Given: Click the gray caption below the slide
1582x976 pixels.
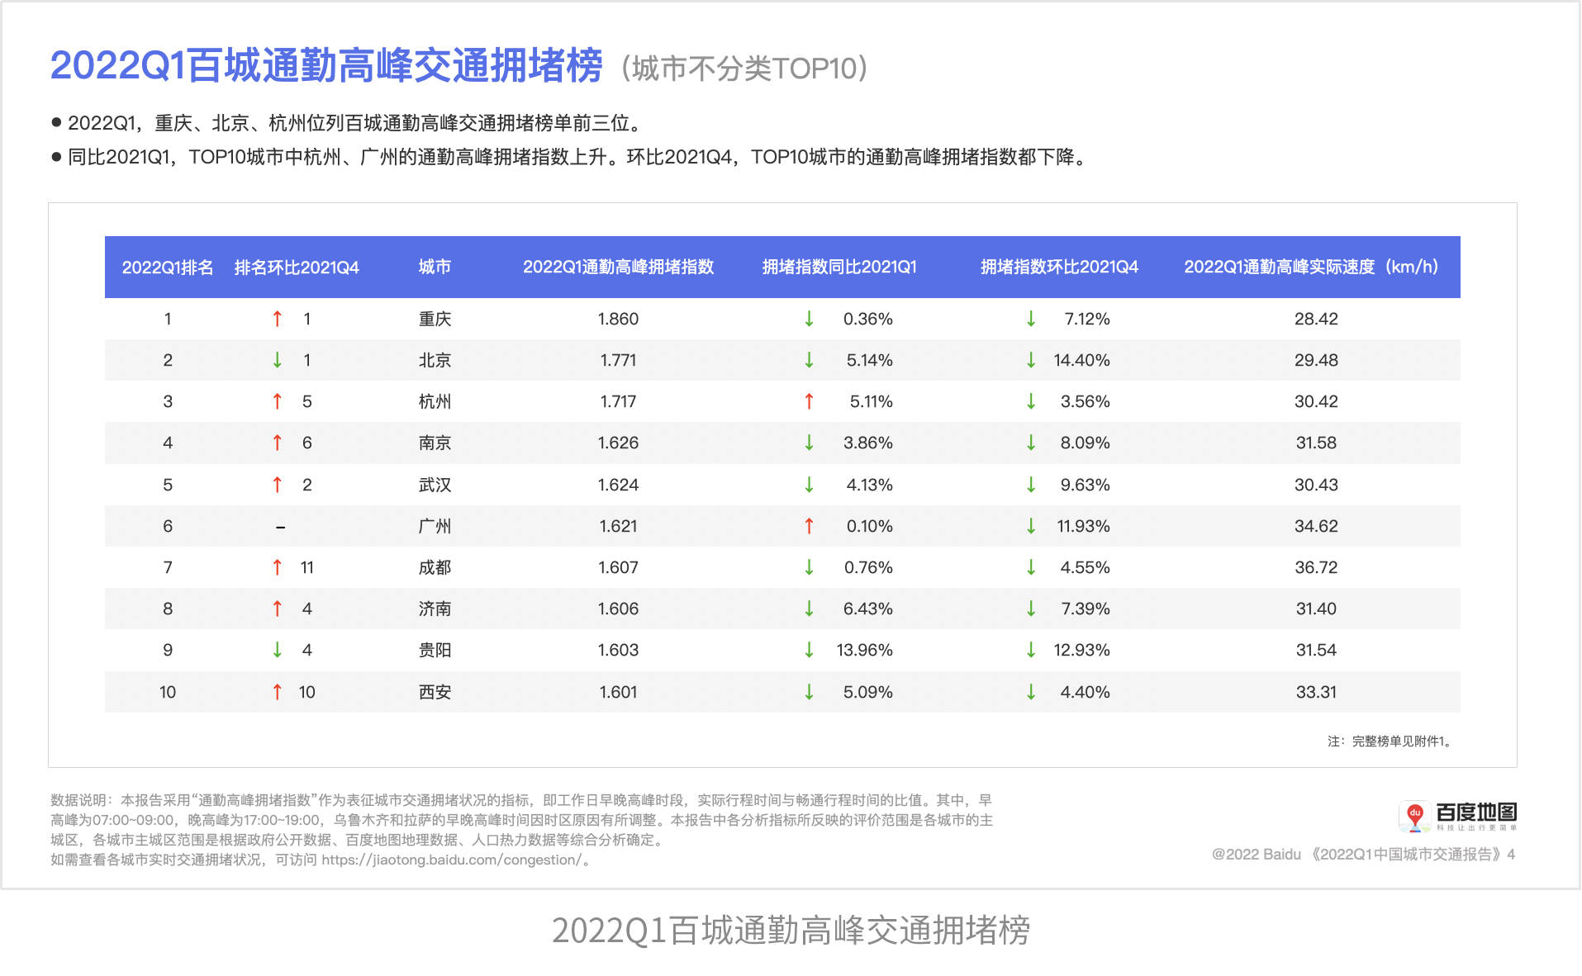Looking at the screenshot, I should click(791, 931).
